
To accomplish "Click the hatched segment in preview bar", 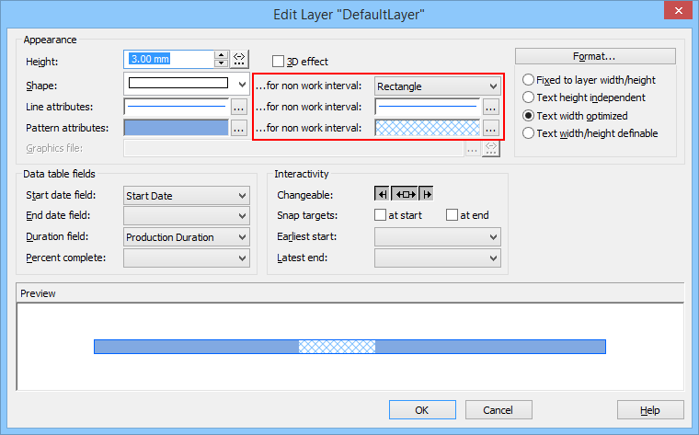I will [x=337, y=347].
